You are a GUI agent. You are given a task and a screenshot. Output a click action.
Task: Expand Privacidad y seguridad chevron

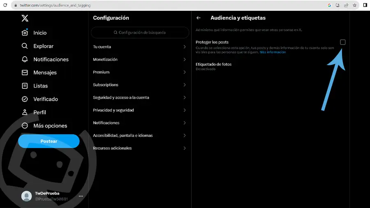[x=185, y=110]
